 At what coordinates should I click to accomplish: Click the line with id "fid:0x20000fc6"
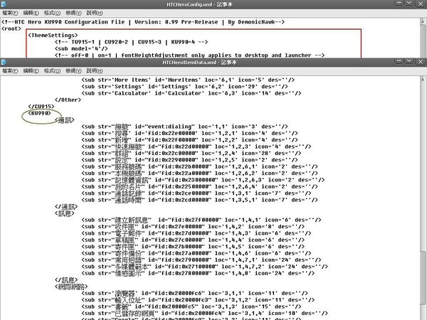click(194, 293)
